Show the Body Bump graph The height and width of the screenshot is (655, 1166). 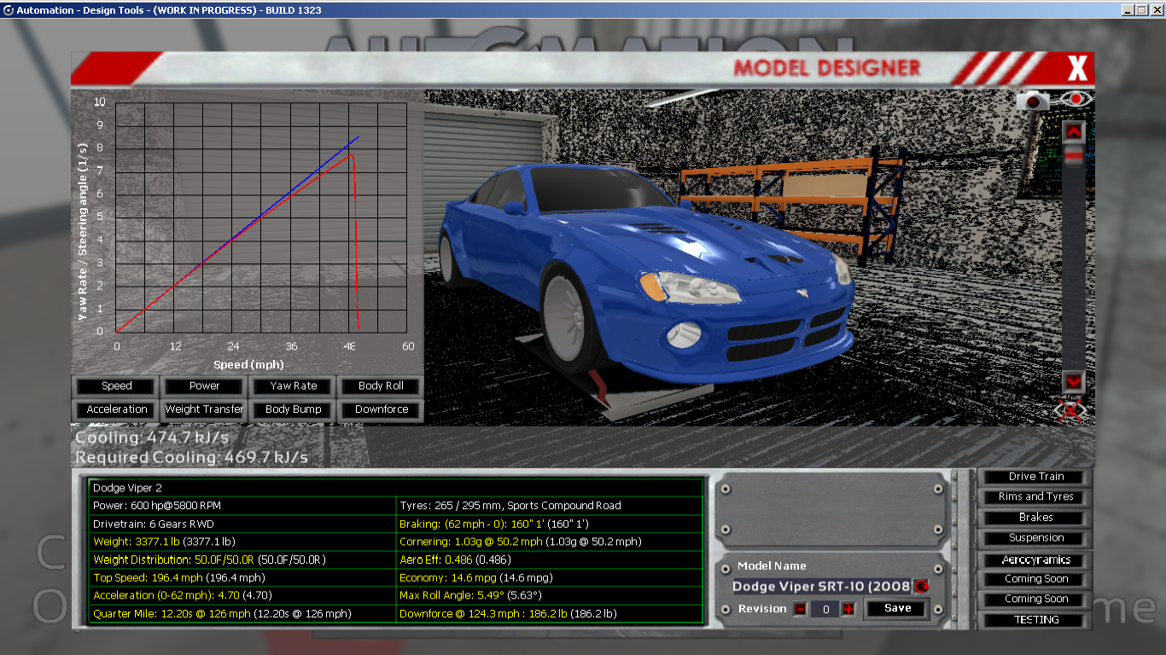[293, 409]
